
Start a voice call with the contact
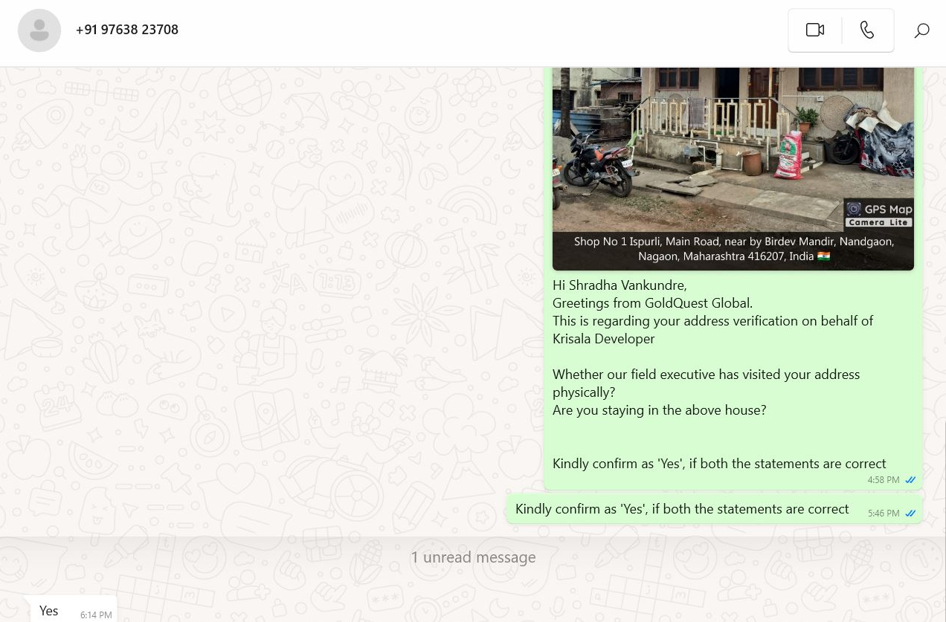click(x=867, y=30)
